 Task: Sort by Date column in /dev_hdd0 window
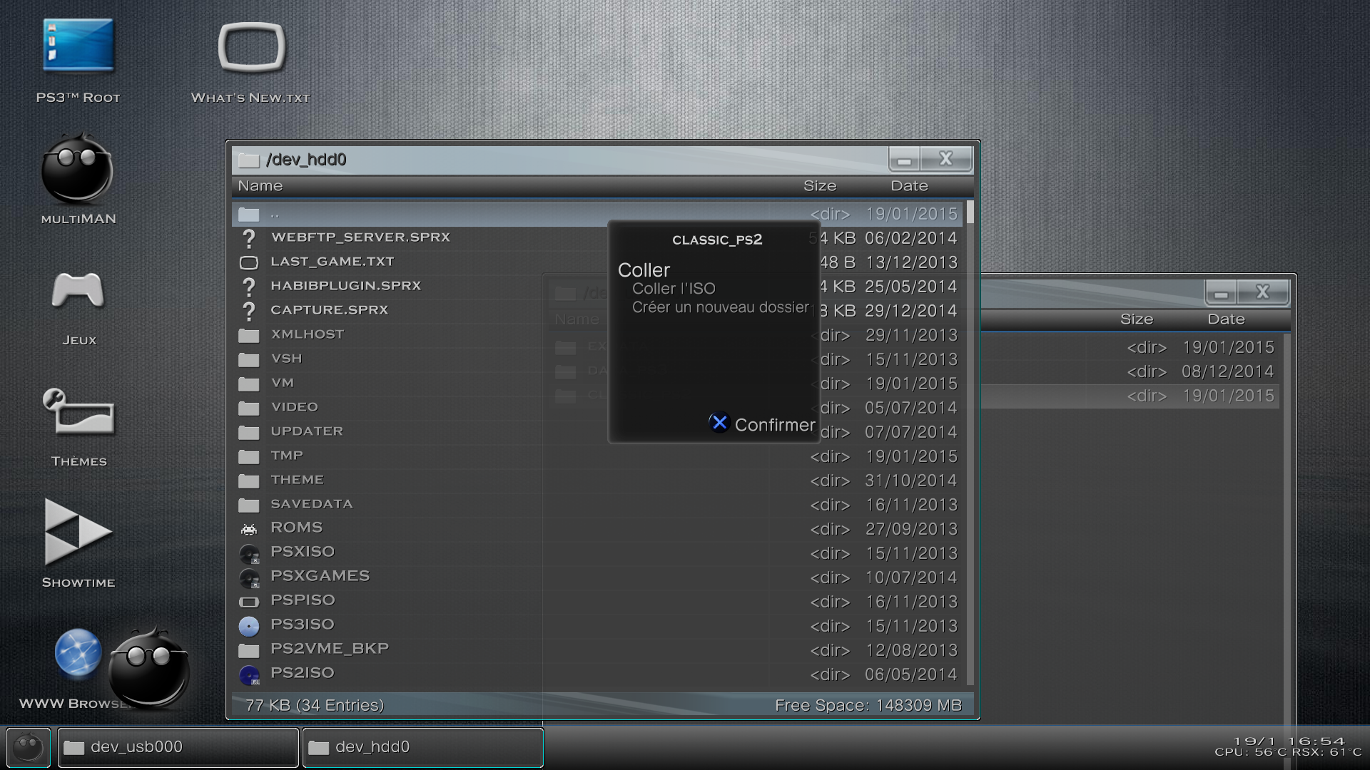click(909, 186)
